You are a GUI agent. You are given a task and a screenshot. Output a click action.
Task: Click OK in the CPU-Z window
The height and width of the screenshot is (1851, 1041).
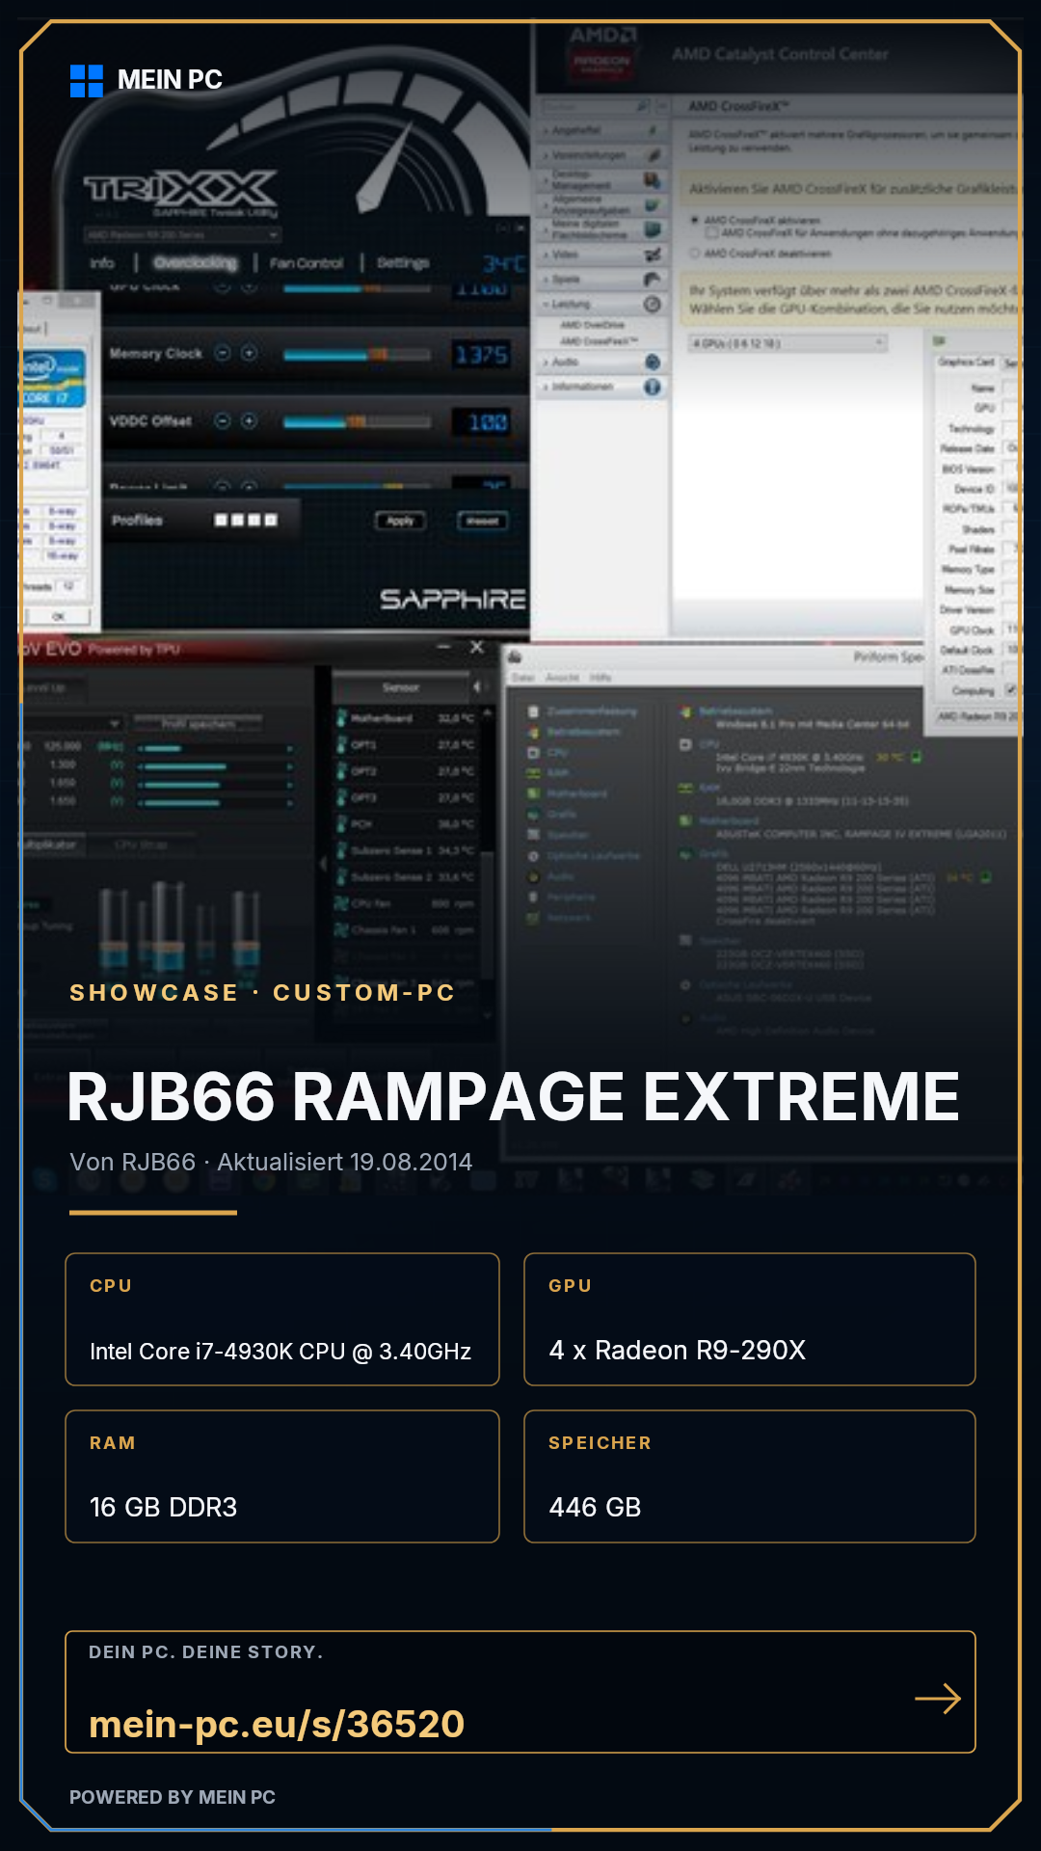coord(58,616)
